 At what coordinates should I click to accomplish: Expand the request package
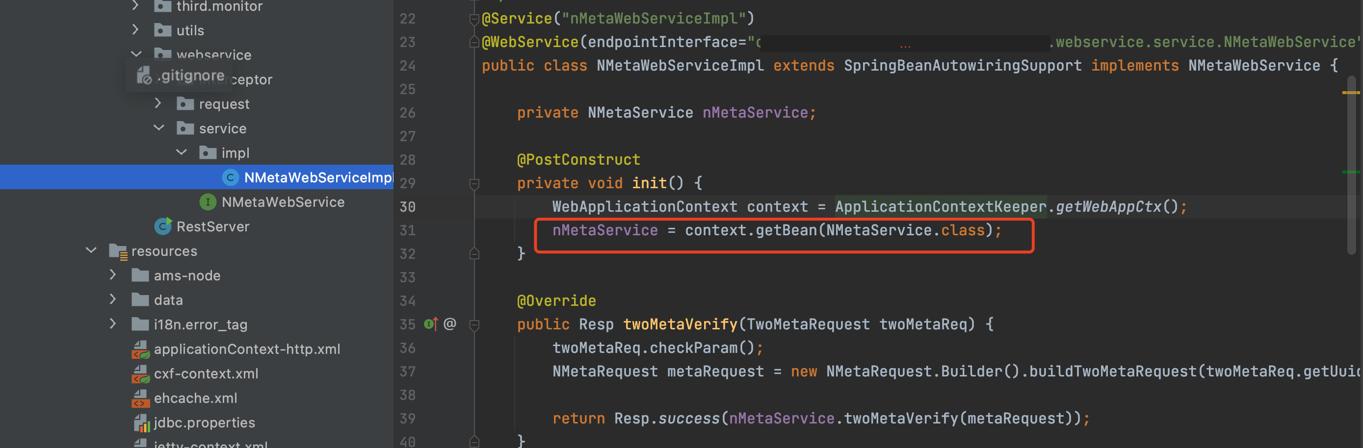(157, 103)
